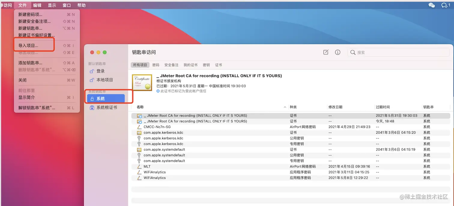
Task: Click the compose new item icon in toolbar
Action: 326,52
